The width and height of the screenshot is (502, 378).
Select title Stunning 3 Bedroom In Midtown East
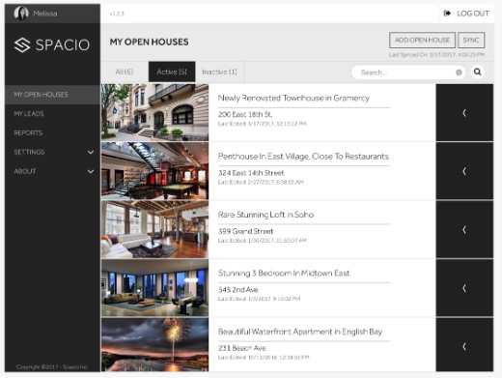[284, 274]
